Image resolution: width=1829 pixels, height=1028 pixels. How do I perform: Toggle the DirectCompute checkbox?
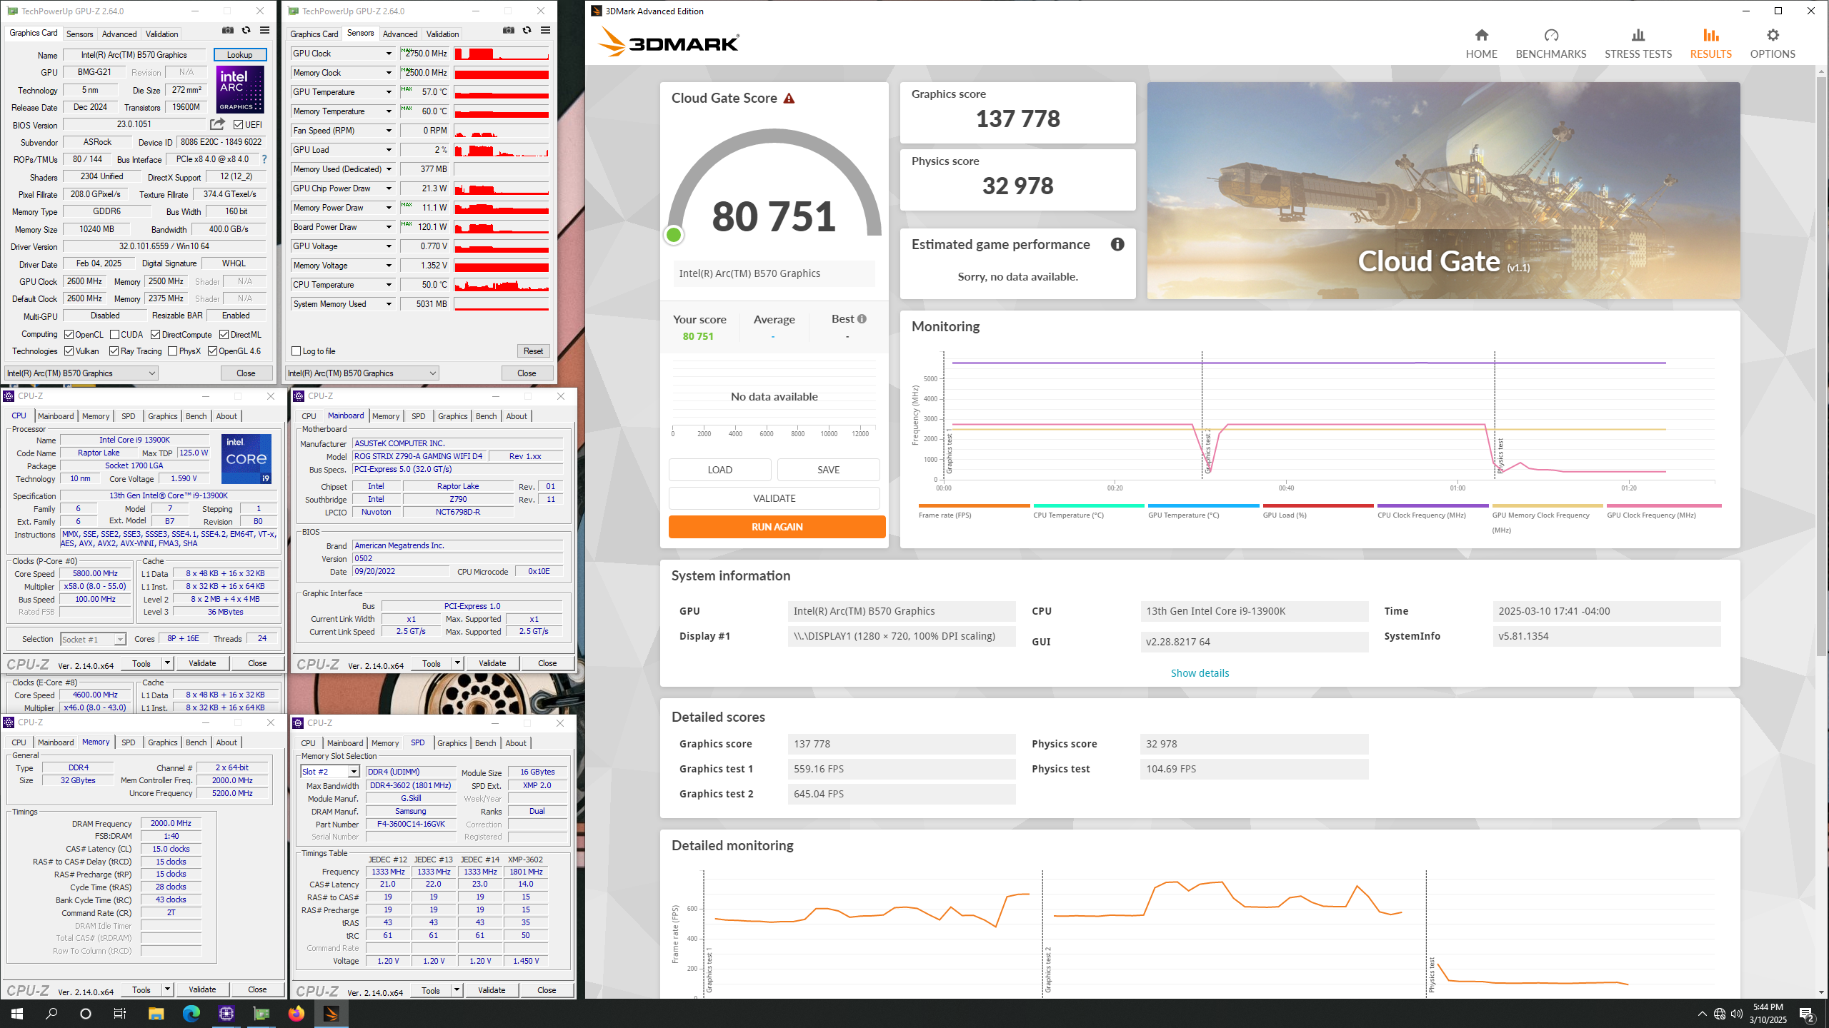click(x=155, y=334)
